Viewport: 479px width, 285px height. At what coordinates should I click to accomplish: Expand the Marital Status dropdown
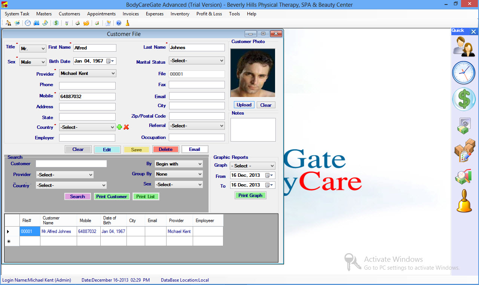tap(222, 61)
